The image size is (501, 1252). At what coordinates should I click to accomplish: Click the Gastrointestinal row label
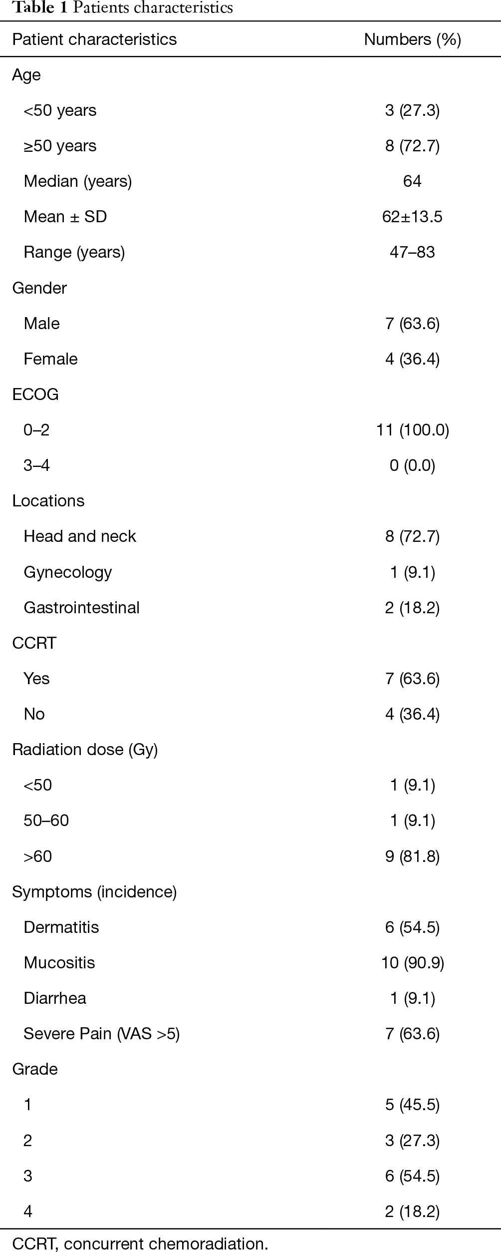coord(82,608)
